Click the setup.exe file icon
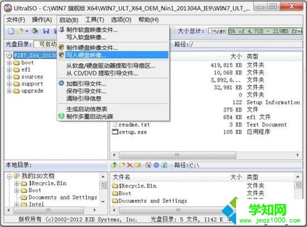 point(115,131)
